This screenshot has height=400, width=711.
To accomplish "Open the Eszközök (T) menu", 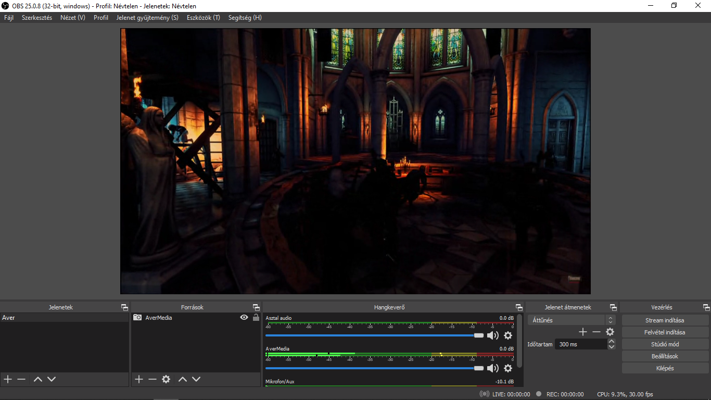I will [204, 18].
